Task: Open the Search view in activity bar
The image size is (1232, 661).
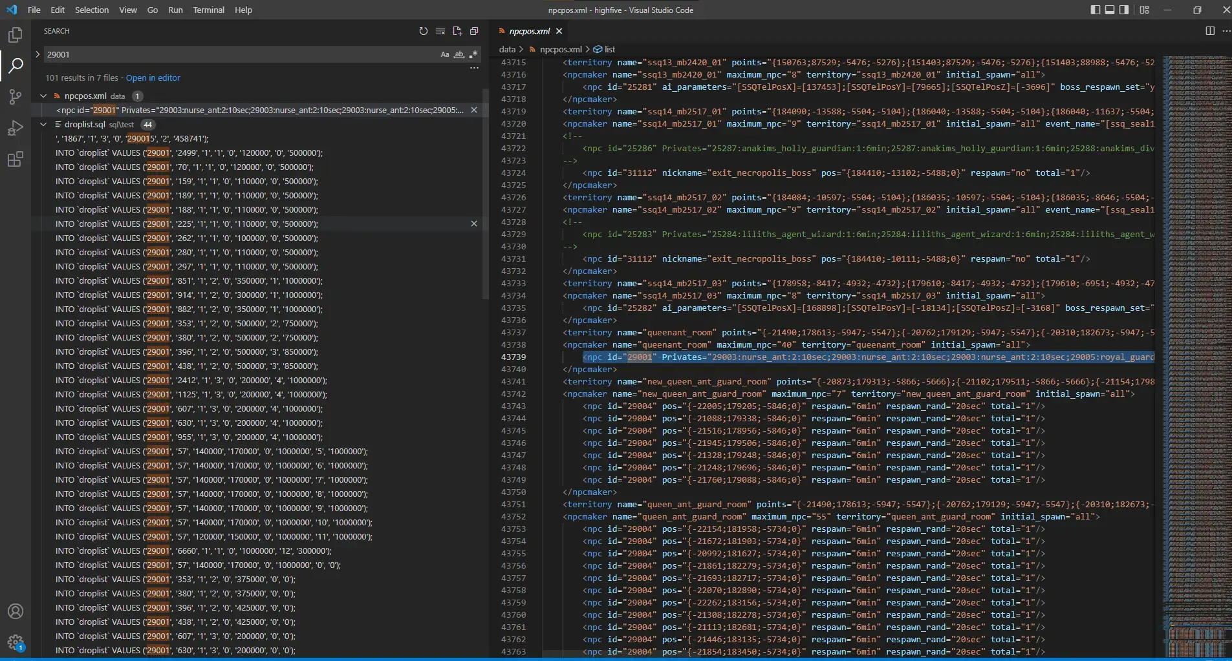Action: [x=16, y=65]
